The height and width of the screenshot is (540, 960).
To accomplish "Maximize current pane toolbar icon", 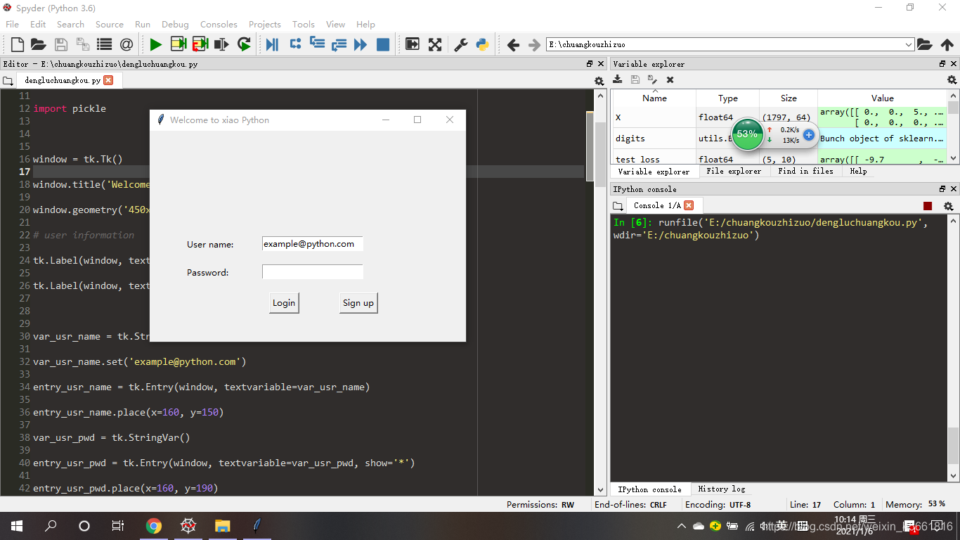I will [x=413, y=45].
